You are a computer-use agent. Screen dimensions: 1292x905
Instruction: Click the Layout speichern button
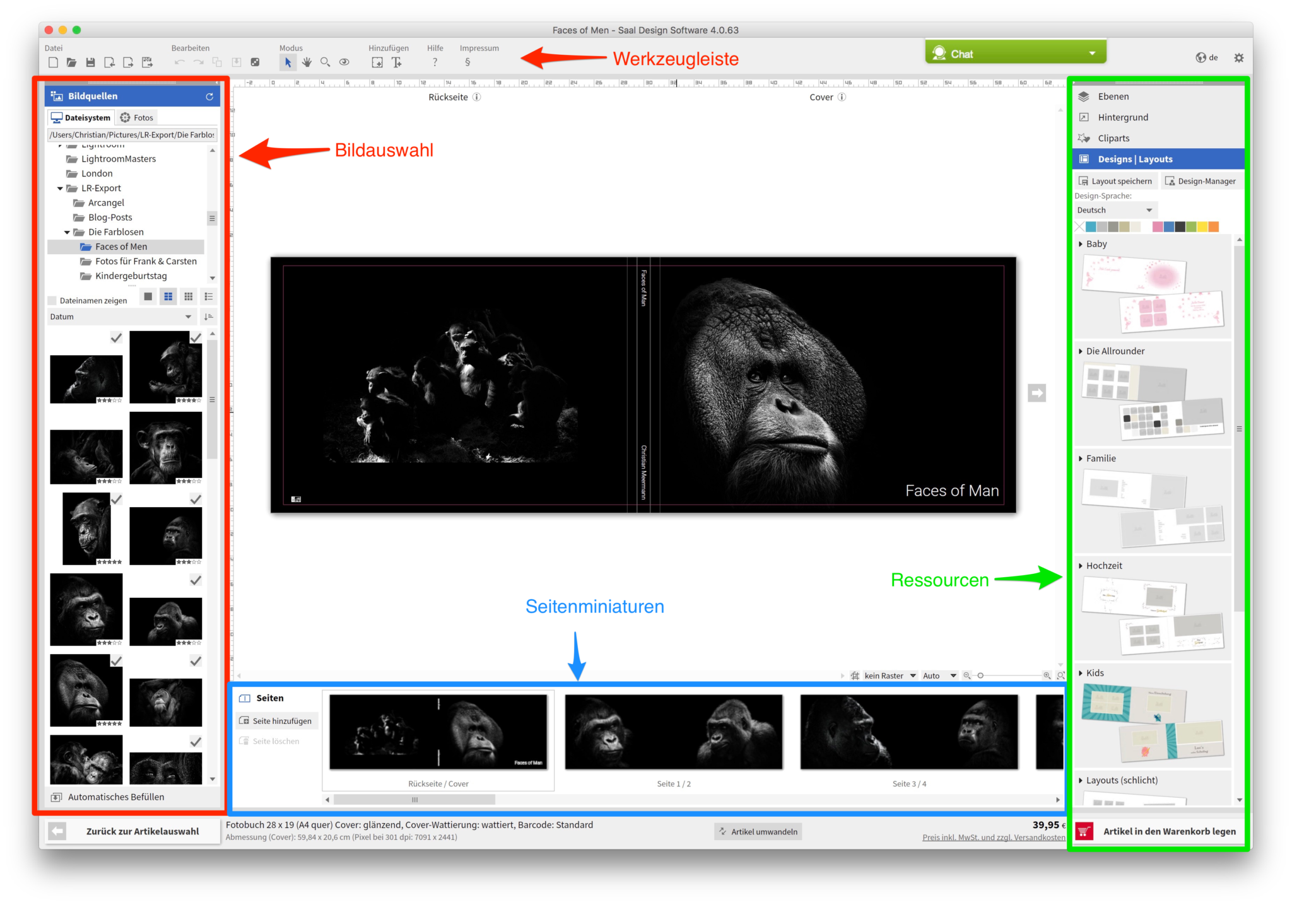pyautogui.click(x=1115, y=181)
